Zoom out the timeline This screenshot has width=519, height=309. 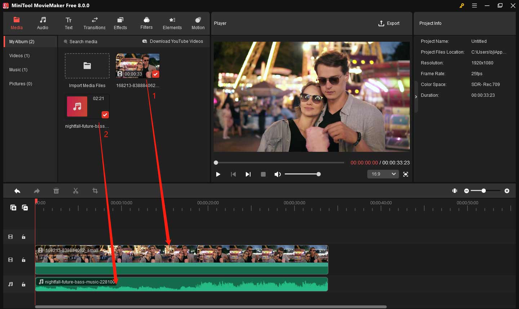pos(466,191)
